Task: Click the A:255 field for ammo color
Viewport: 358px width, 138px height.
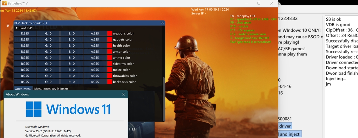Action: click(95, 58)
